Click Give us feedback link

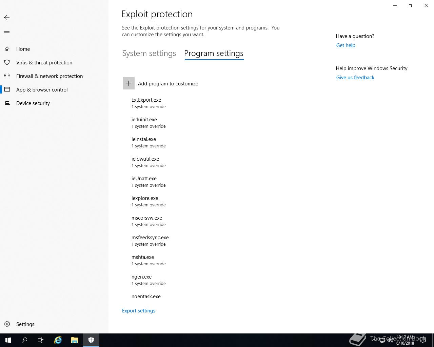pyautogui.click(x=355, y=78)
